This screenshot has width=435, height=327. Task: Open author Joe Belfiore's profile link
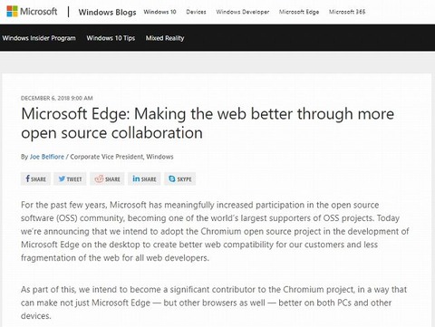click(47, 157)
